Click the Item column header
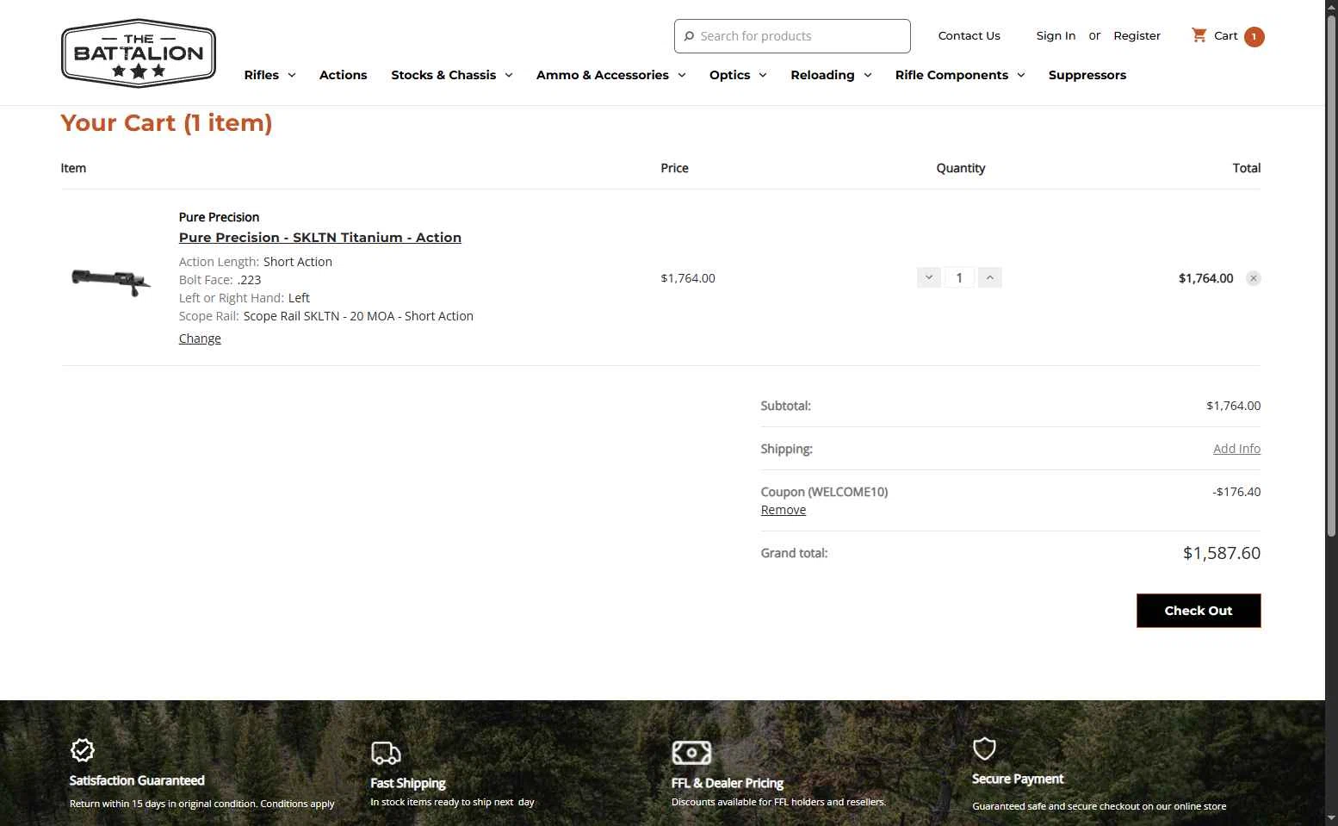This screenshot has height=826, width=1338. [73, 168]
